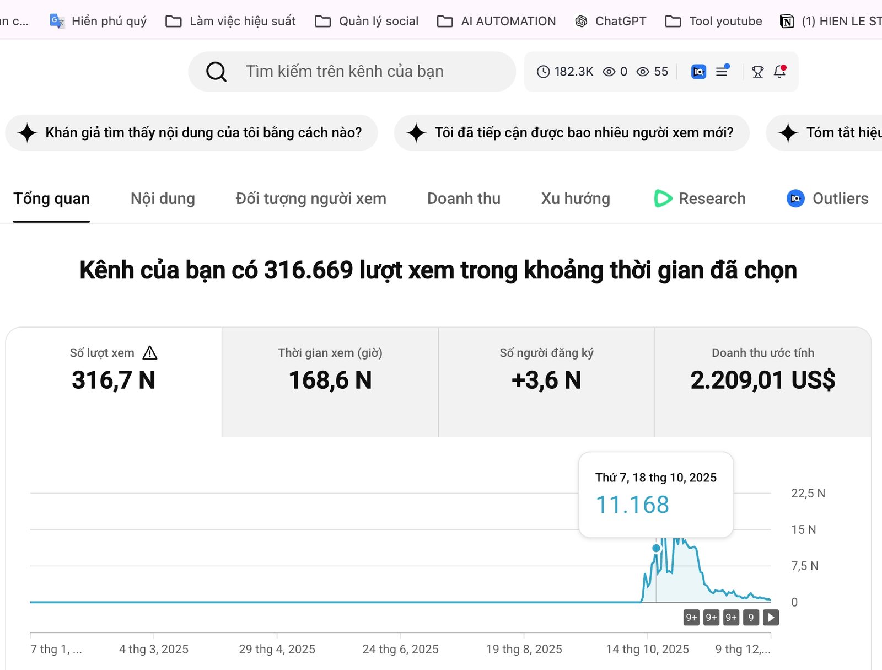The image size is (882, 670).
Task: Click the 316.669 views headline text
Action: pos(438,270)
